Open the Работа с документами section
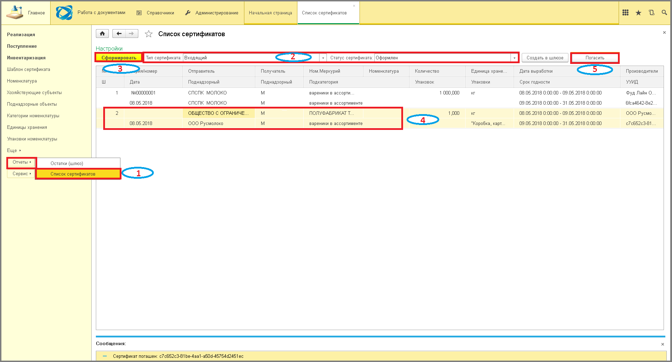The width and height of the screenshot is (672, 362). [x=91, y=13]
